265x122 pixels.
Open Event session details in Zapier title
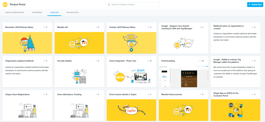(123, 94)
